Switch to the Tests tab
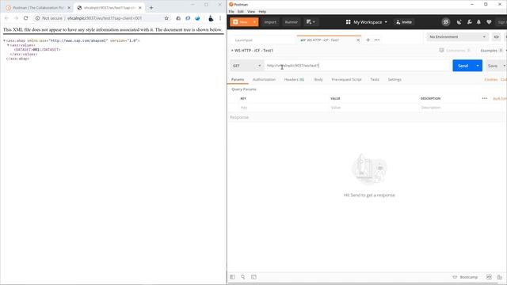This screenshot has height=285, width=507. (x=375, y=79)
